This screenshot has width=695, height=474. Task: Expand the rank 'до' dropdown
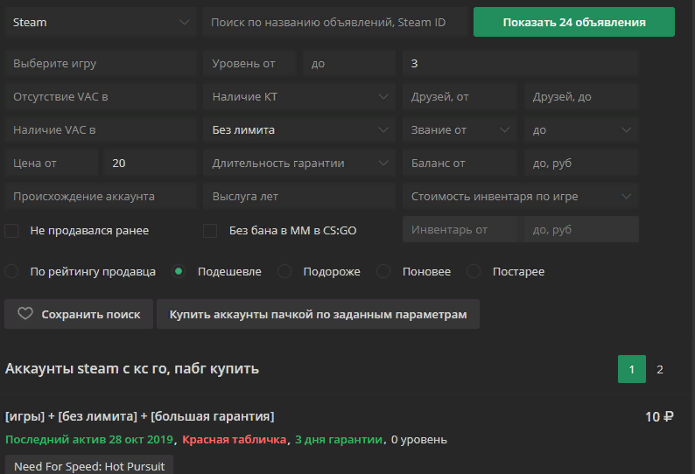pyautogui.click(x=581, y=129)
